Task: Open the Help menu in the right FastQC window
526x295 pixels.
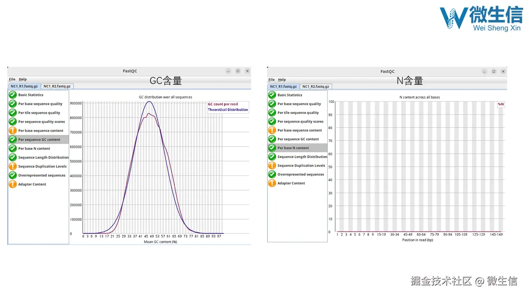Action: [282, 79]
